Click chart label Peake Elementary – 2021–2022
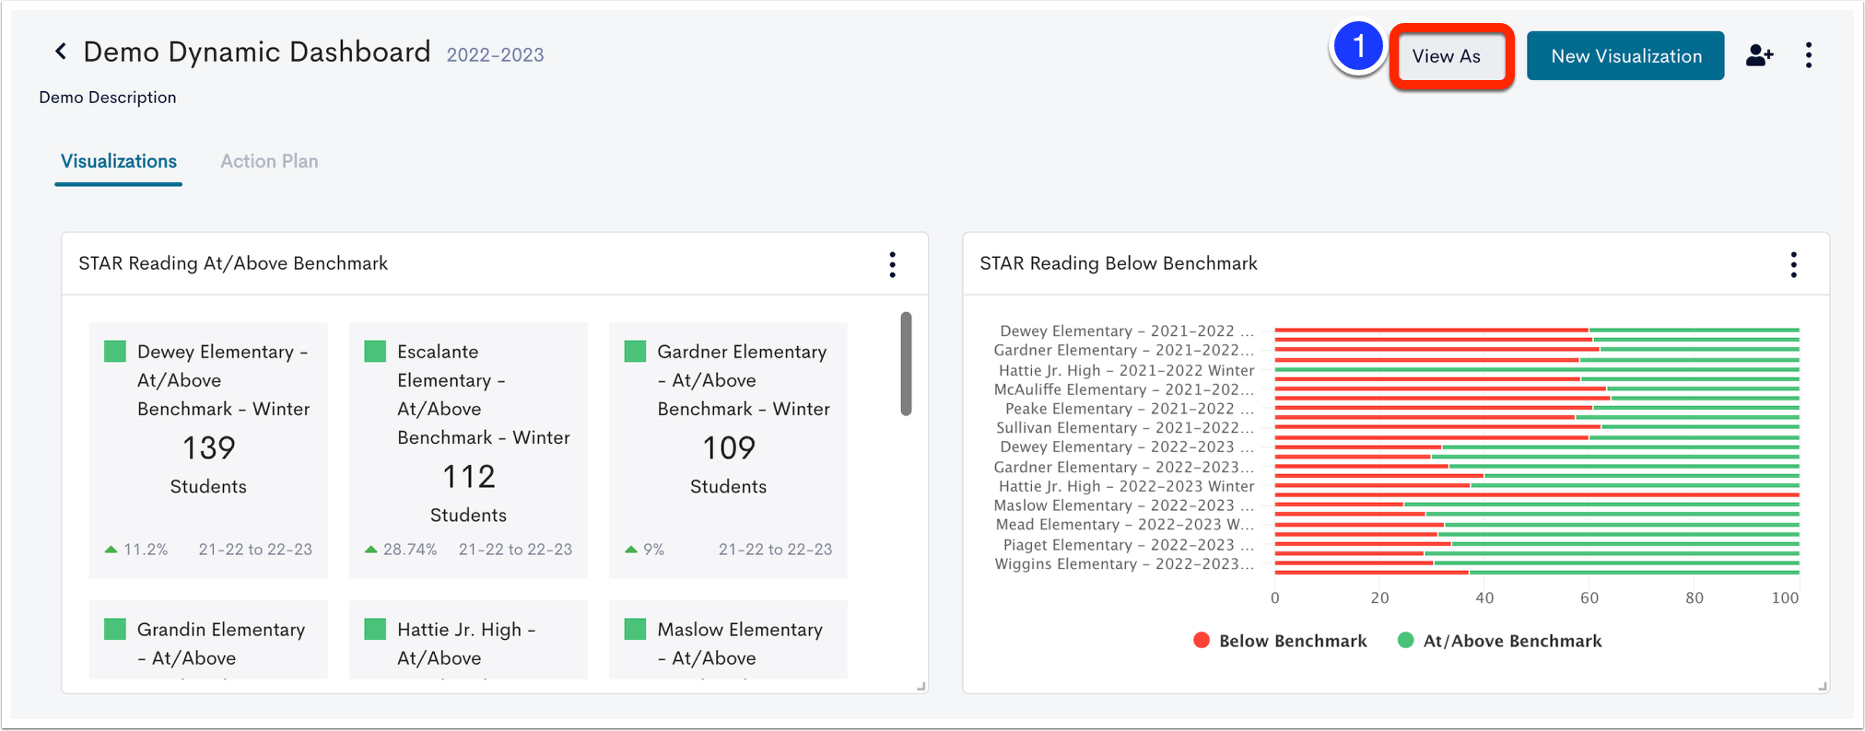 click(1129, 409)
